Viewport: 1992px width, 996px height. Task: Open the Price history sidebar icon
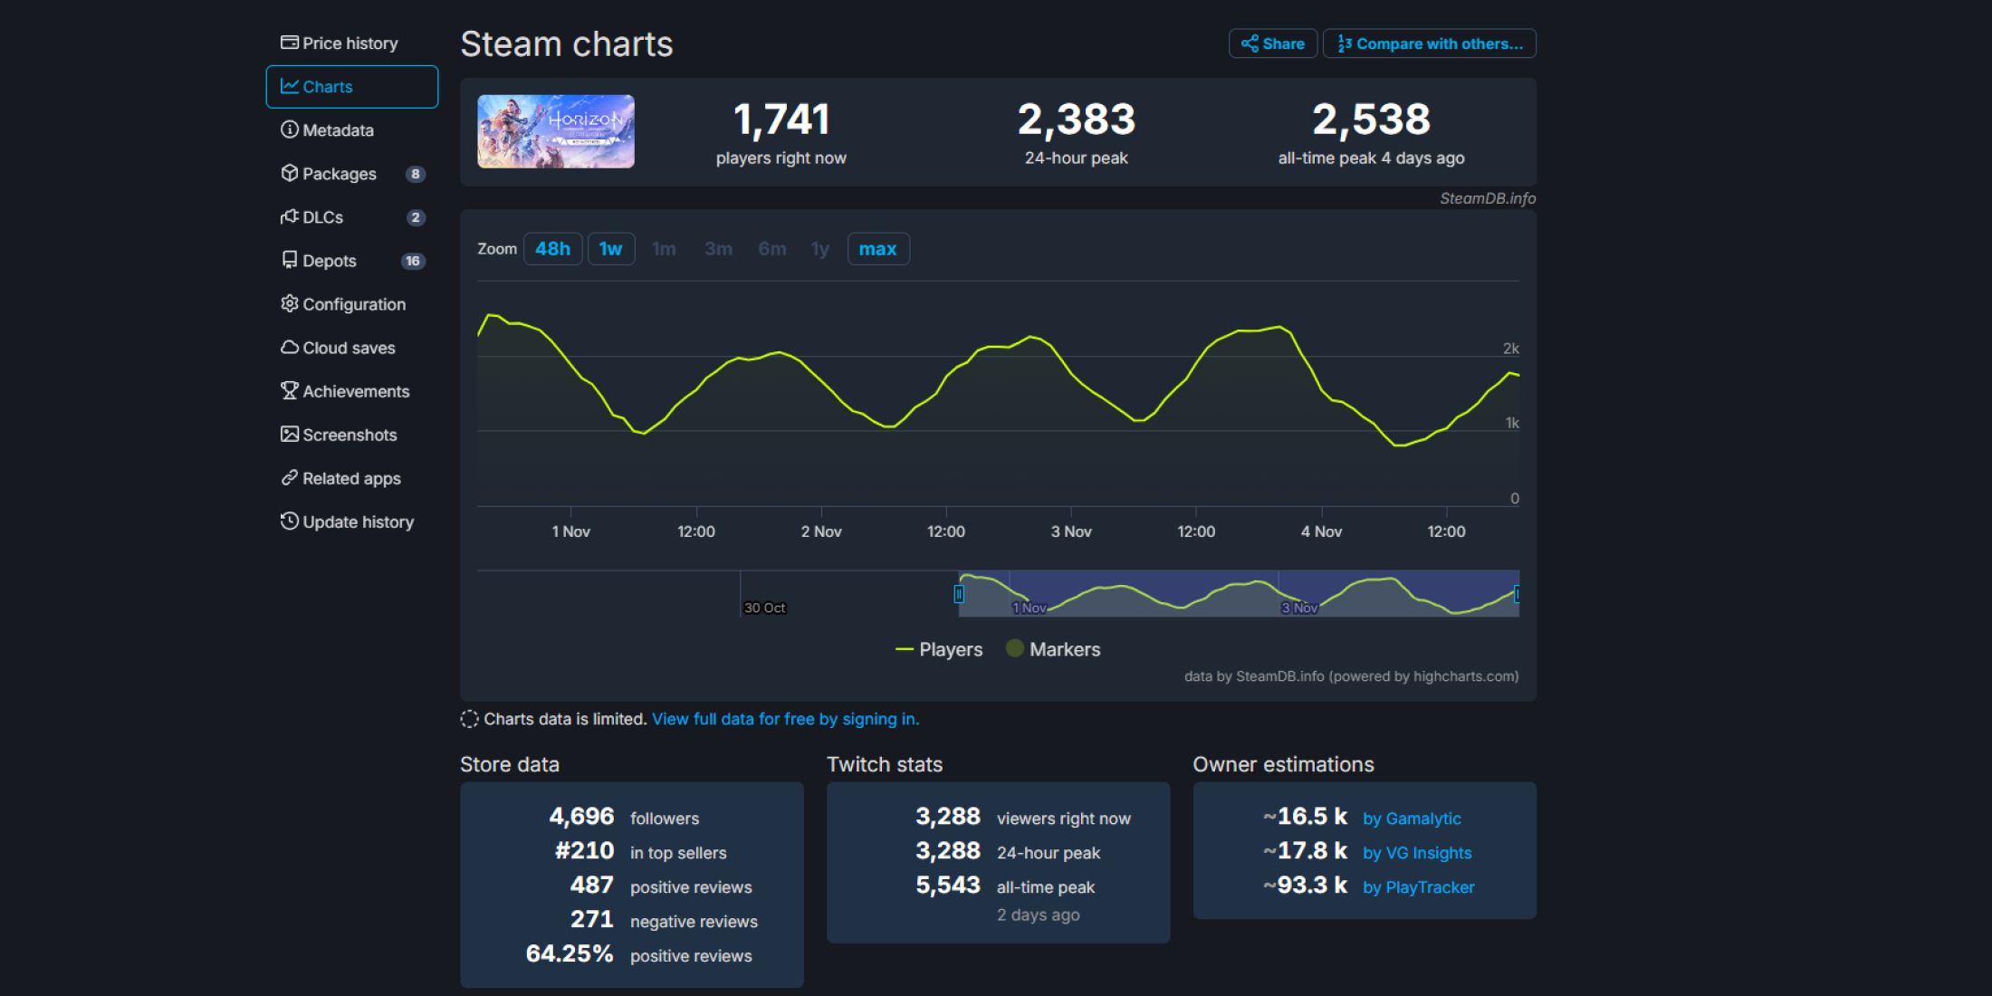tap(290, 43)
